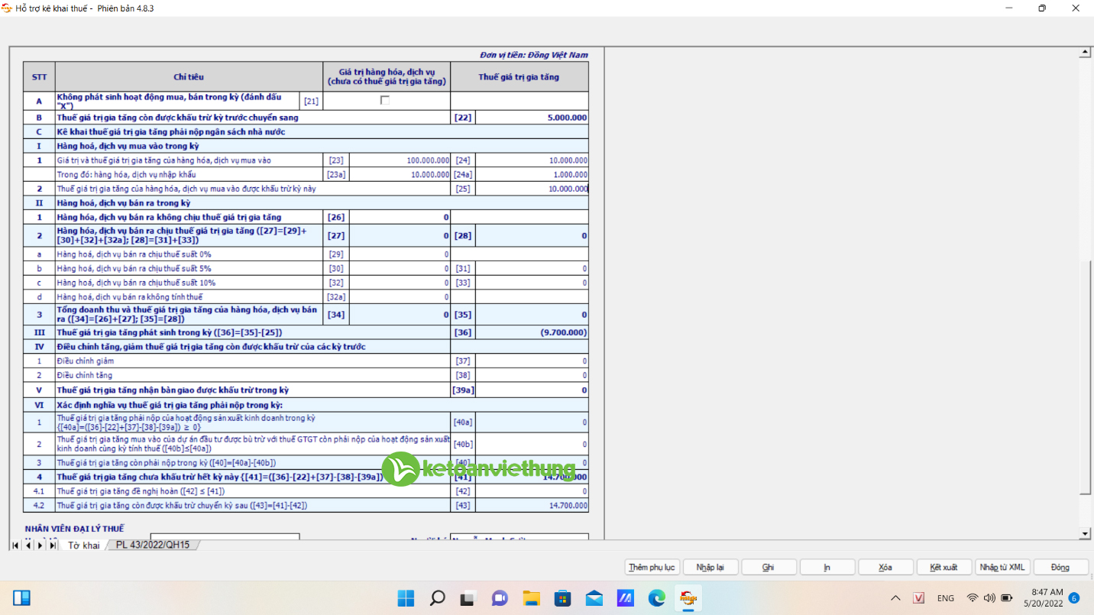Launch File Explorer from the taskbar
Screen dimensions: 1094x615
531,597
